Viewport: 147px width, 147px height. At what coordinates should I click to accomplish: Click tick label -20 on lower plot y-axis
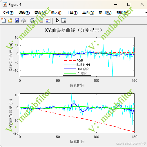(16, 133)
